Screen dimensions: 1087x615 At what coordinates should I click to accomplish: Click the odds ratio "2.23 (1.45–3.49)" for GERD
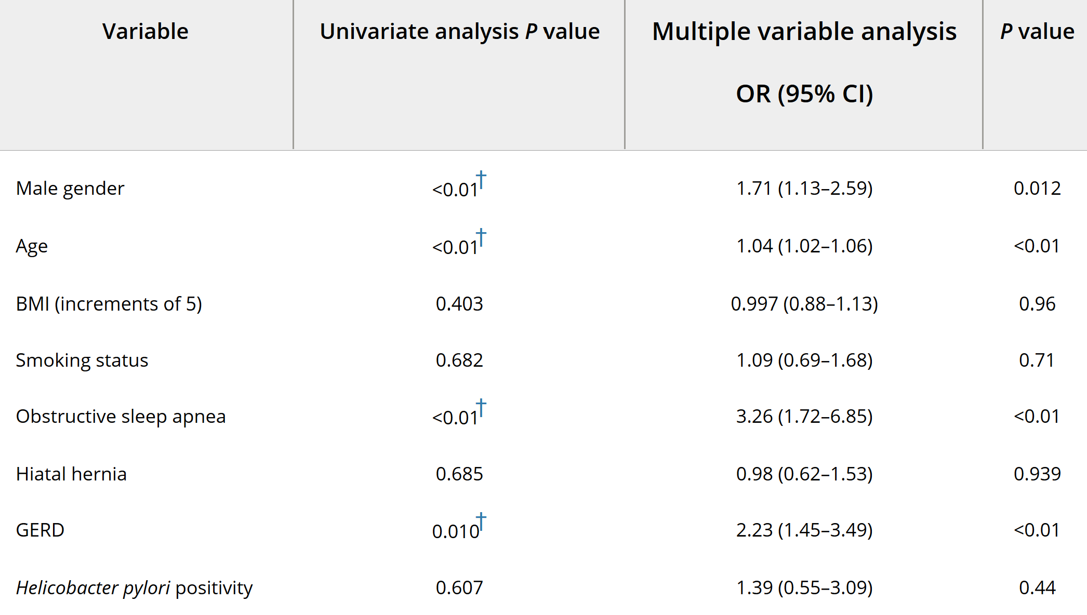click(804, 530)
